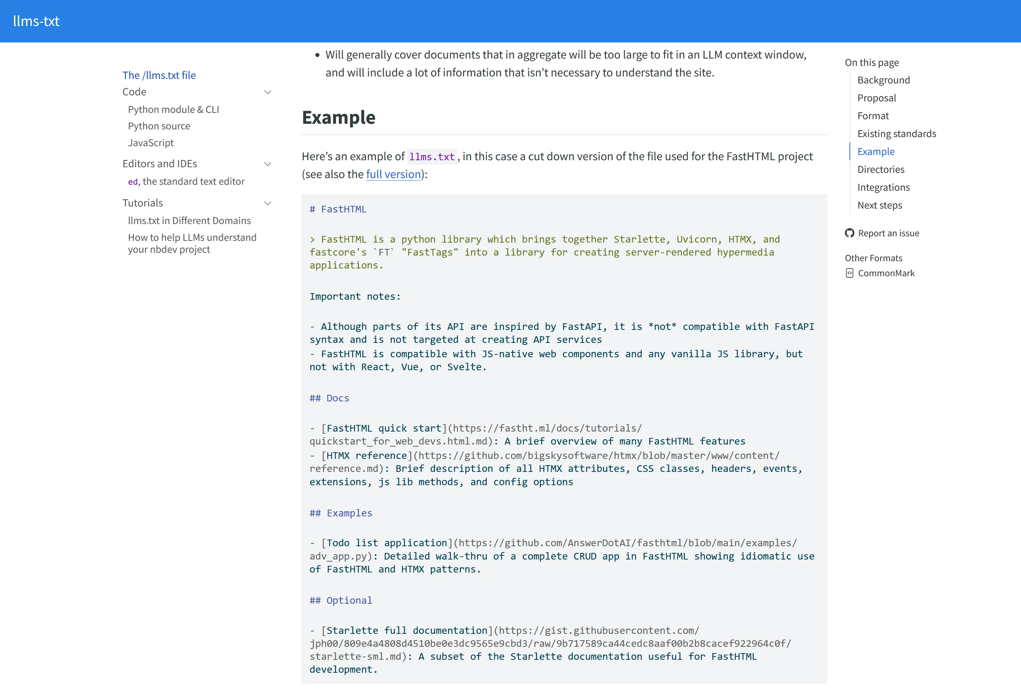Open llms.txt in Different Domains tutorial

tap(189, 221)
